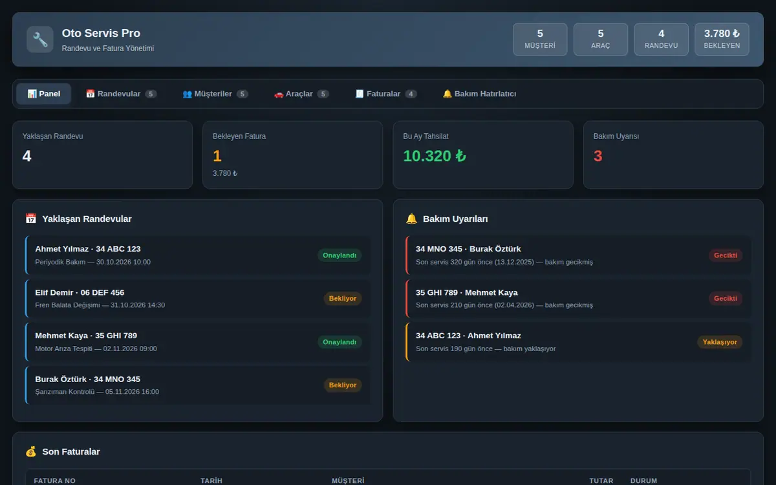The height and width of the screenshot is (485, 776).
Task: Click the Onaylandı badge on Ahmet Yılmaz's appointment
Action: (339, 255)
